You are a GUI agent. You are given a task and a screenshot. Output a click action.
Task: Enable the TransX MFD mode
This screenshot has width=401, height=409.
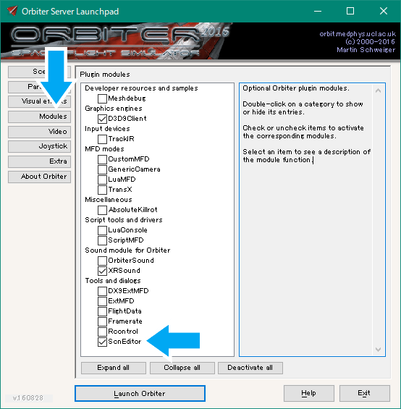point(102,190)
